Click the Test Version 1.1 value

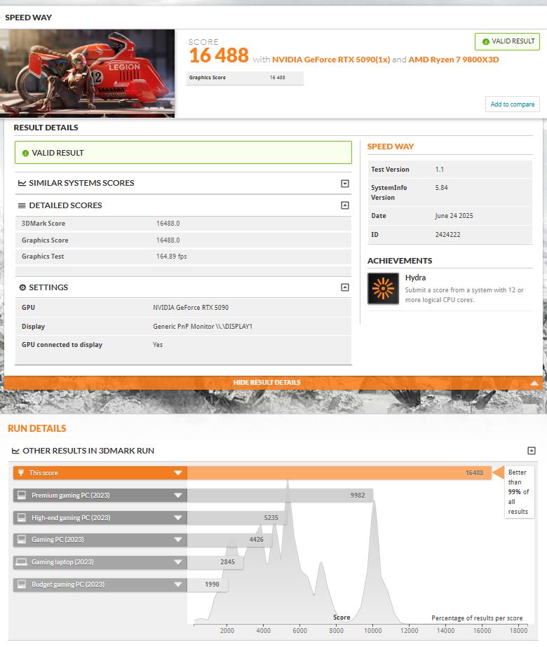(439, 169)
